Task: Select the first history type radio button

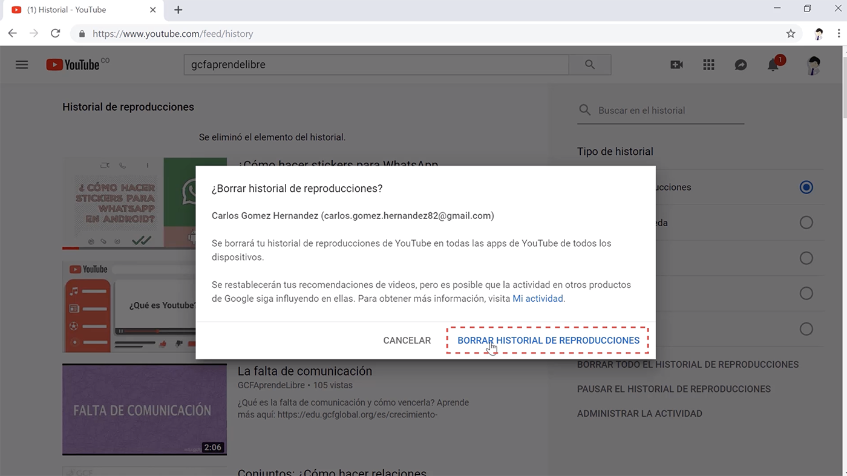Action: (x=806, y=187)
